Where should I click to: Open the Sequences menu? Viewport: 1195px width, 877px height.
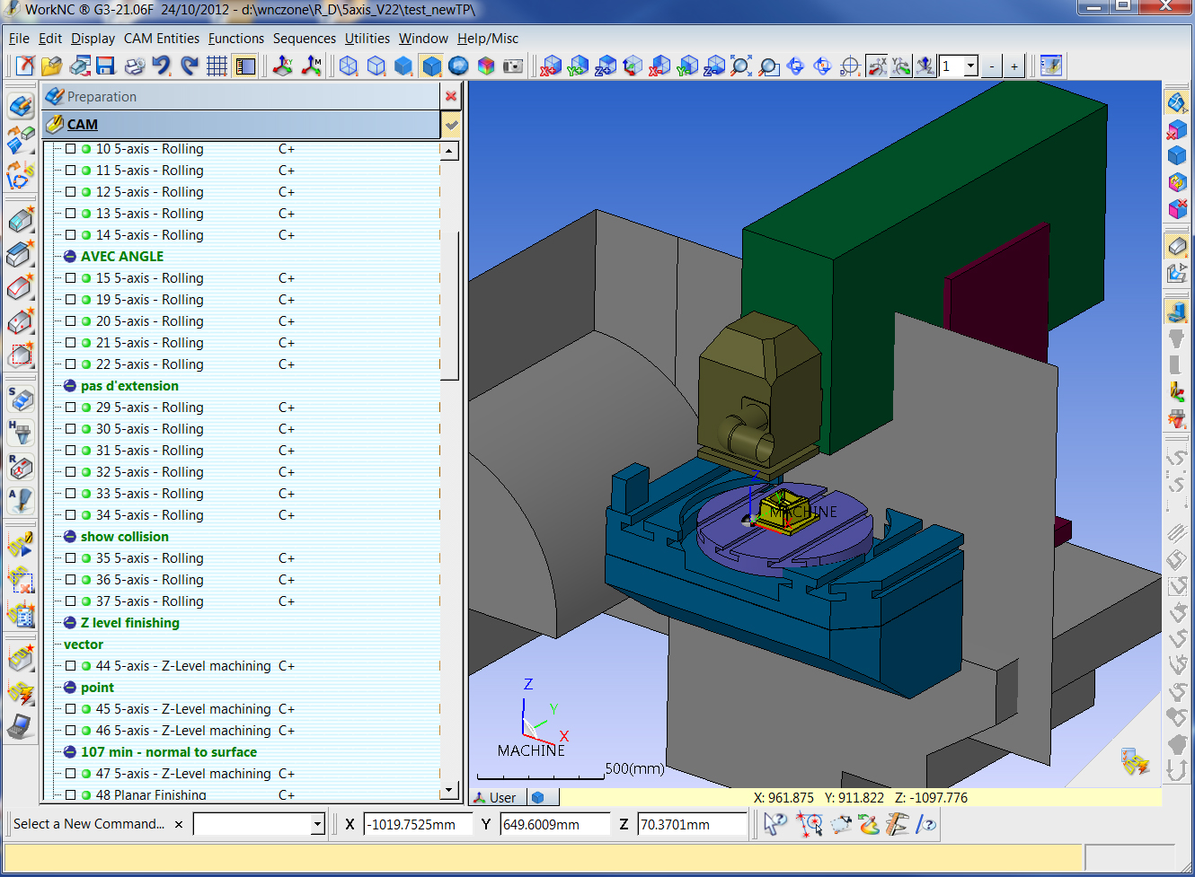tap(304, 39)
